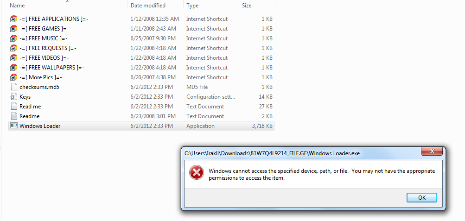Screen dimensions: 465x221
Task: Click the FREE APPLICATIONS shortcut icon
Action: tap(13, 19)
